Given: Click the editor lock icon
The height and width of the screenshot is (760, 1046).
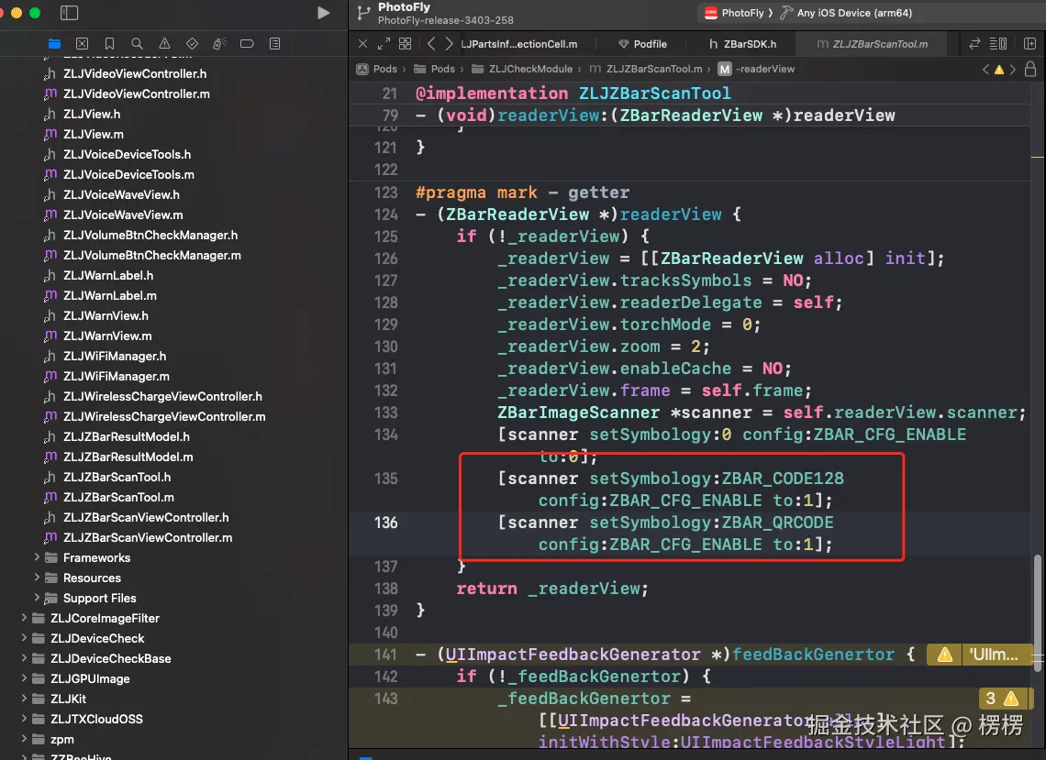Looking at the screenshot, I should coord(1030,69).
